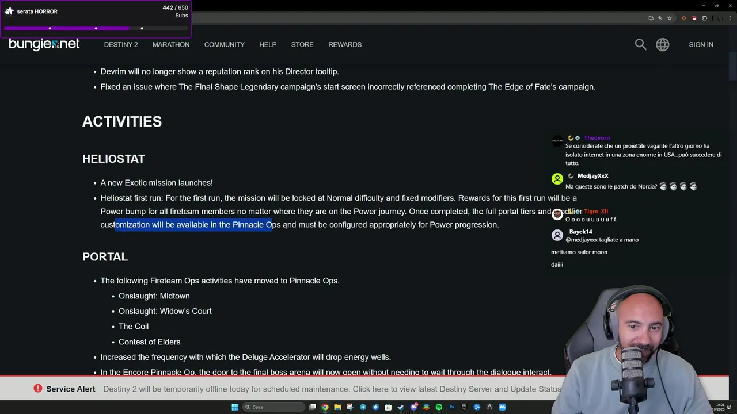Image resolution: width=737 pixels, height=414 pixels.
Task: Click the Devrim reputation rank bullet text
Action: coord(219,72)
